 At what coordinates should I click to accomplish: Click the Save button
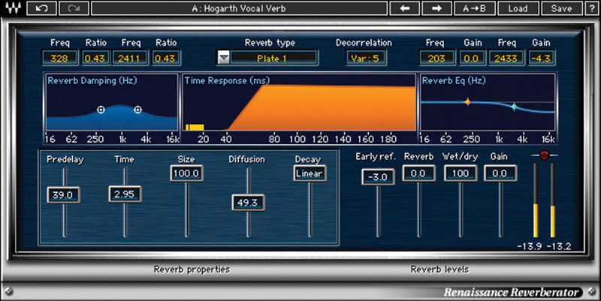(561, 8)
